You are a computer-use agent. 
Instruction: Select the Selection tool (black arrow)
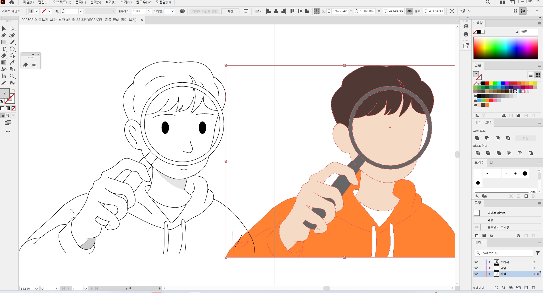tap(4, 28)
